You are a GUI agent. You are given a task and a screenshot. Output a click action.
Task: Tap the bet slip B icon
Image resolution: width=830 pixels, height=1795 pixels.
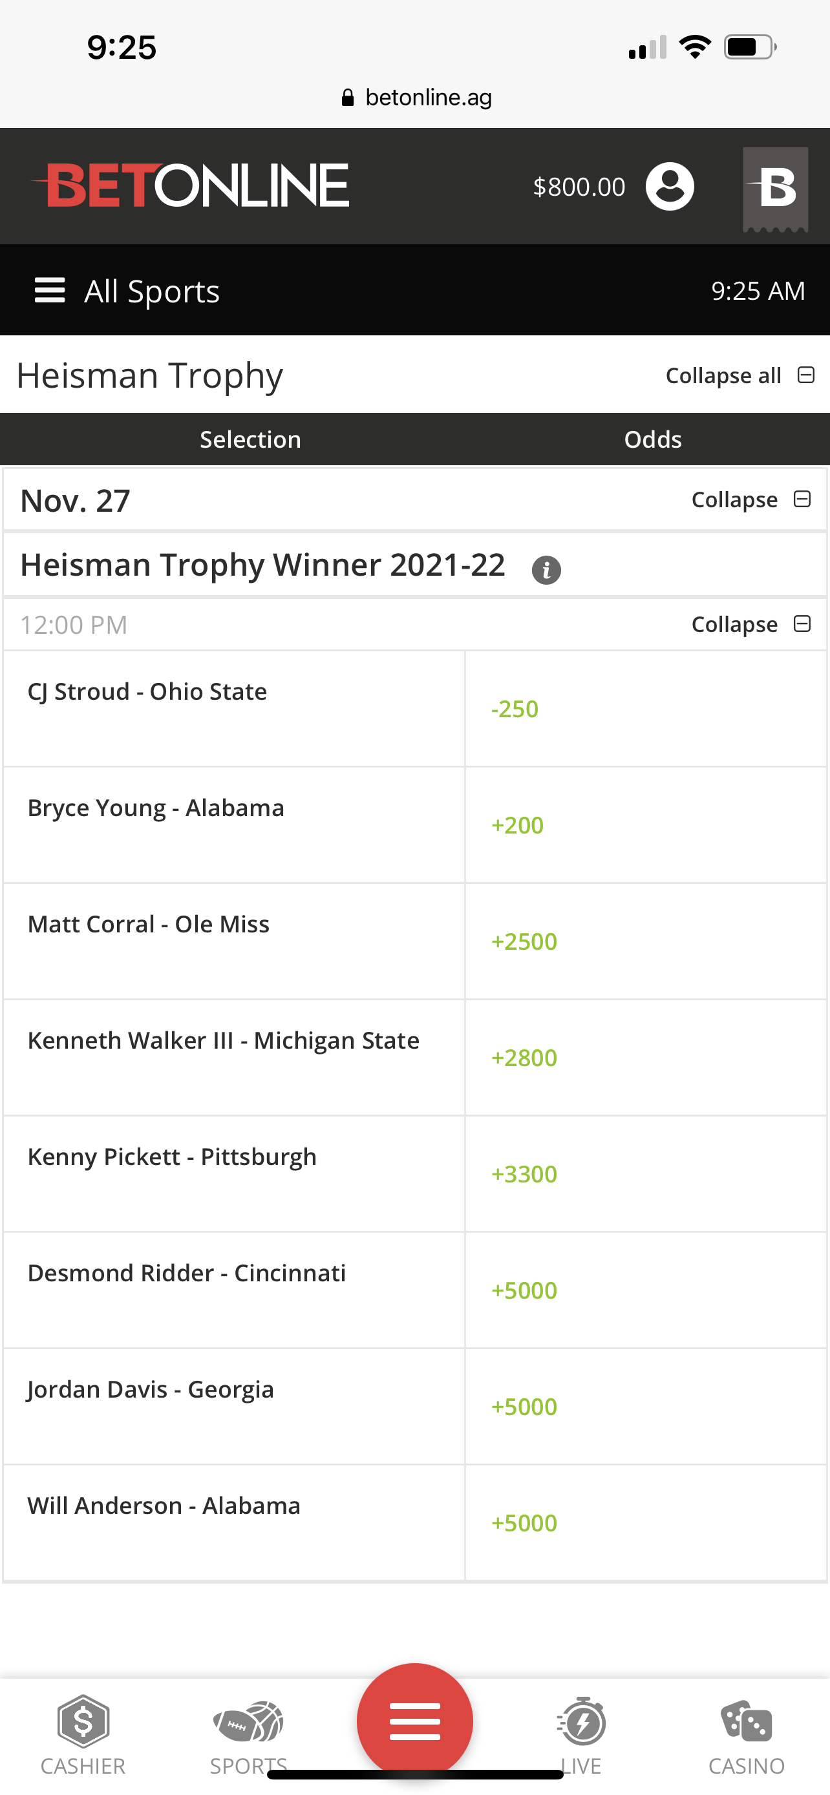point(775,188)
